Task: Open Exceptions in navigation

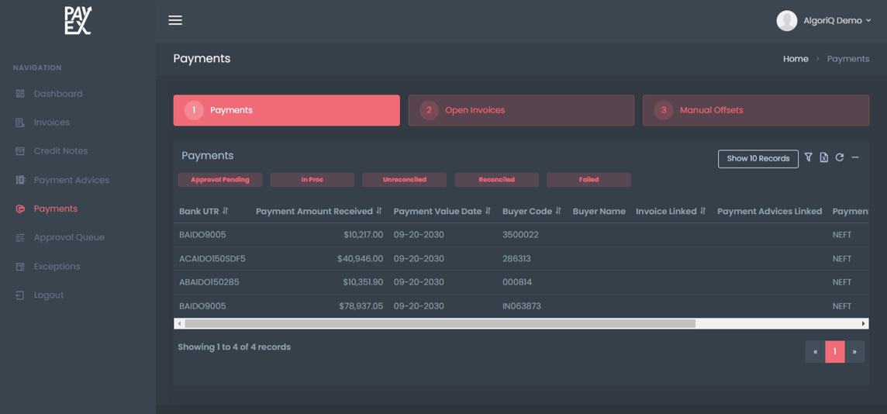Action: pyautogui.click(x=57, y=267)
